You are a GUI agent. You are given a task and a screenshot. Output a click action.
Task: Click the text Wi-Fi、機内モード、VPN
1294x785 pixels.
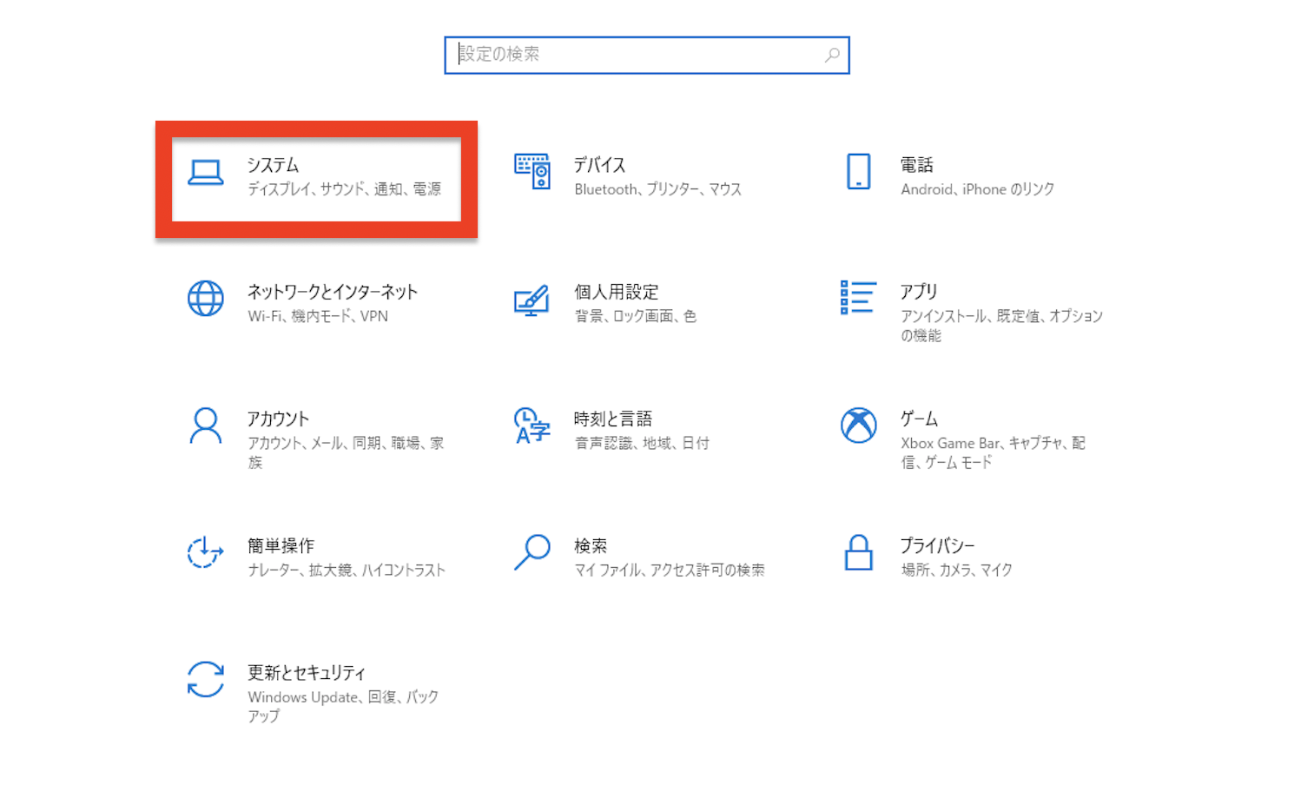tap(318, 316)
